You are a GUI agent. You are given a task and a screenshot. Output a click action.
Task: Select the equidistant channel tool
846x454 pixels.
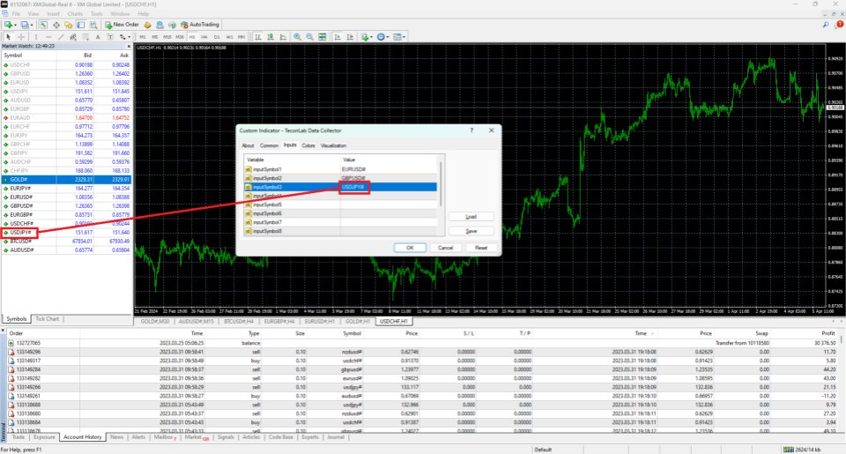click(73, 37)
